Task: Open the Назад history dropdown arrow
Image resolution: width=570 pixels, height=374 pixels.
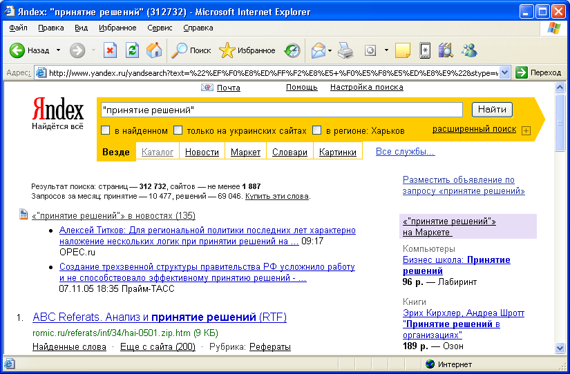Action: tap(58, 50)
